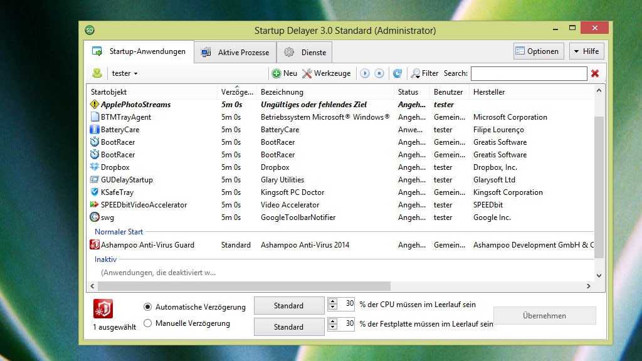Screen dimensions: 642x361
Task: Open the Hilfe dropdown menu
Action: (x=587, y=51)
